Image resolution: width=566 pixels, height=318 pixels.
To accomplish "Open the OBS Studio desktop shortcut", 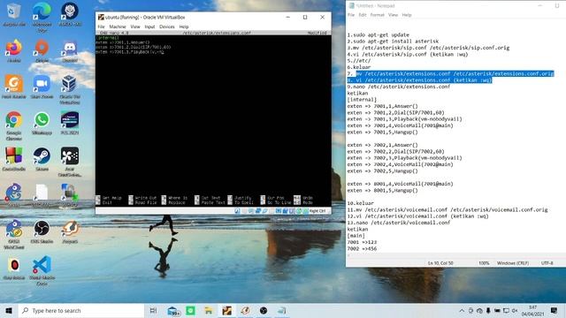I will tap(42, 231).
